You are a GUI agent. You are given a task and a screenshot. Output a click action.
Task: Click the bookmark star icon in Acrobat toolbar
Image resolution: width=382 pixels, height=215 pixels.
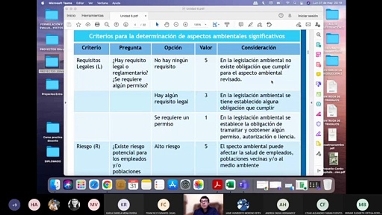coord(78,24)
